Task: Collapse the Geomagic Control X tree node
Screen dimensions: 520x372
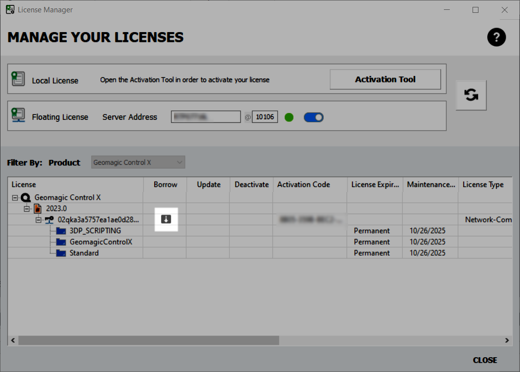Action: coord(15,196)
